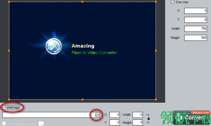Viewport: 211px width, 126px height.
Task: Click the logo Y position field
Action: pyautogui.click(x=115, y=123)
